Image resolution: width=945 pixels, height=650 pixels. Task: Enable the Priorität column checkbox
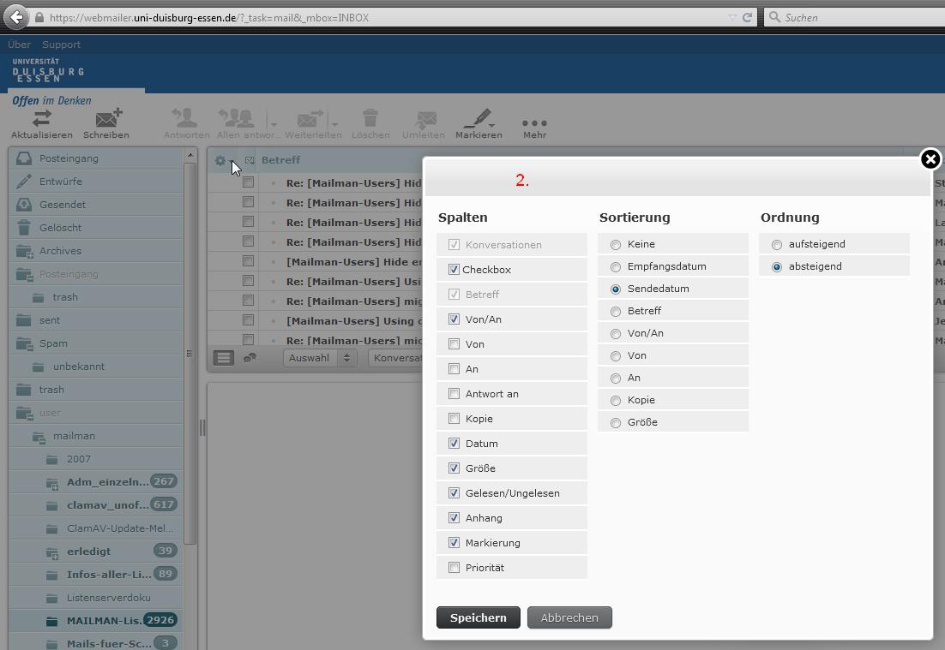pos(454,568)
